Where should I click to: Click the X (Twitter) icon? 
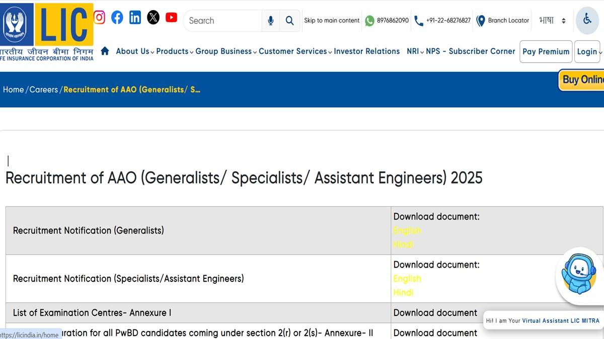[x=153, y=18]
